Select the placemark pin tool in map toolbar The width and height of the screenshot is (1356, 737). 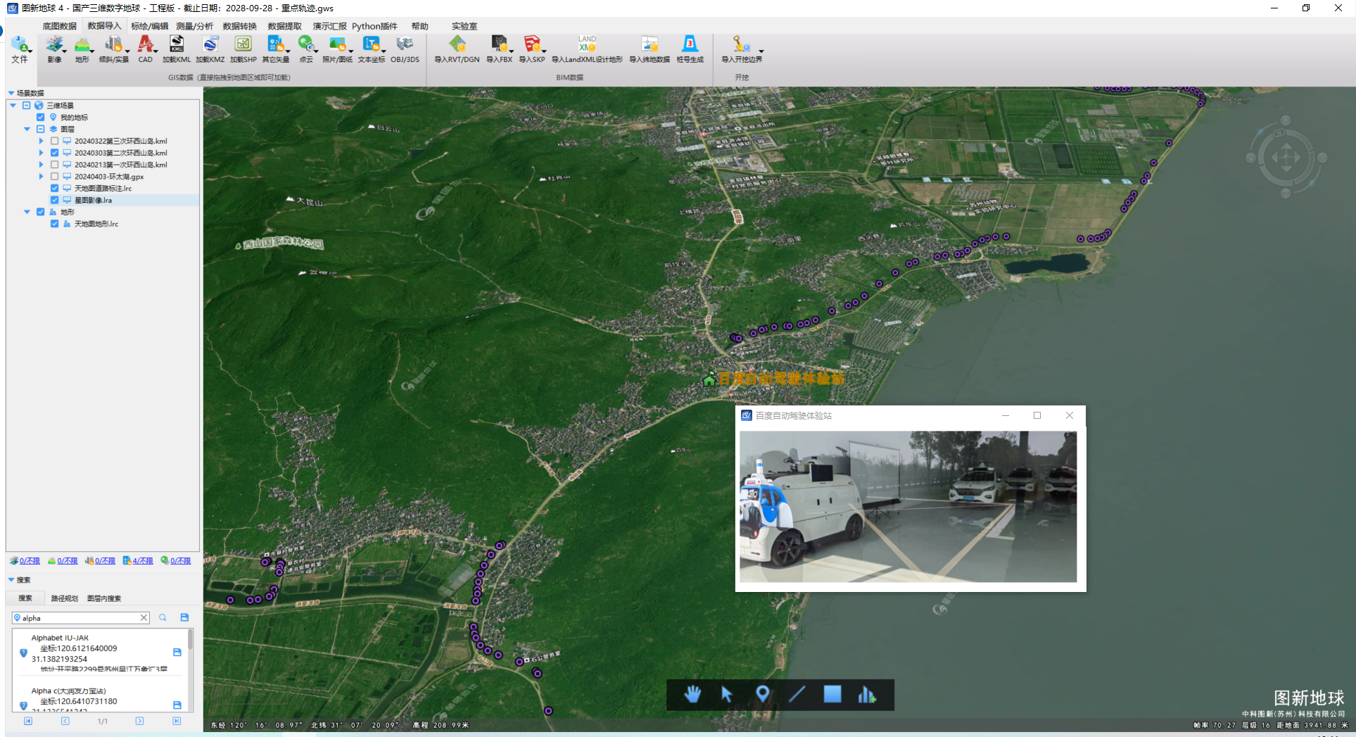click(762, 695)
